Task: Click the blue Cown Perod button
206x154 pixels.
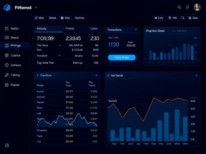Action: [x=122, y=57]
